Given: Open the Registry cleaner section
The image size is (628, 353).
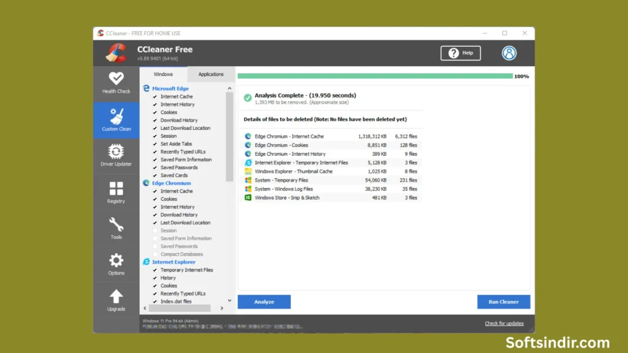Looking at the screenshot, I should click(116, 192).
